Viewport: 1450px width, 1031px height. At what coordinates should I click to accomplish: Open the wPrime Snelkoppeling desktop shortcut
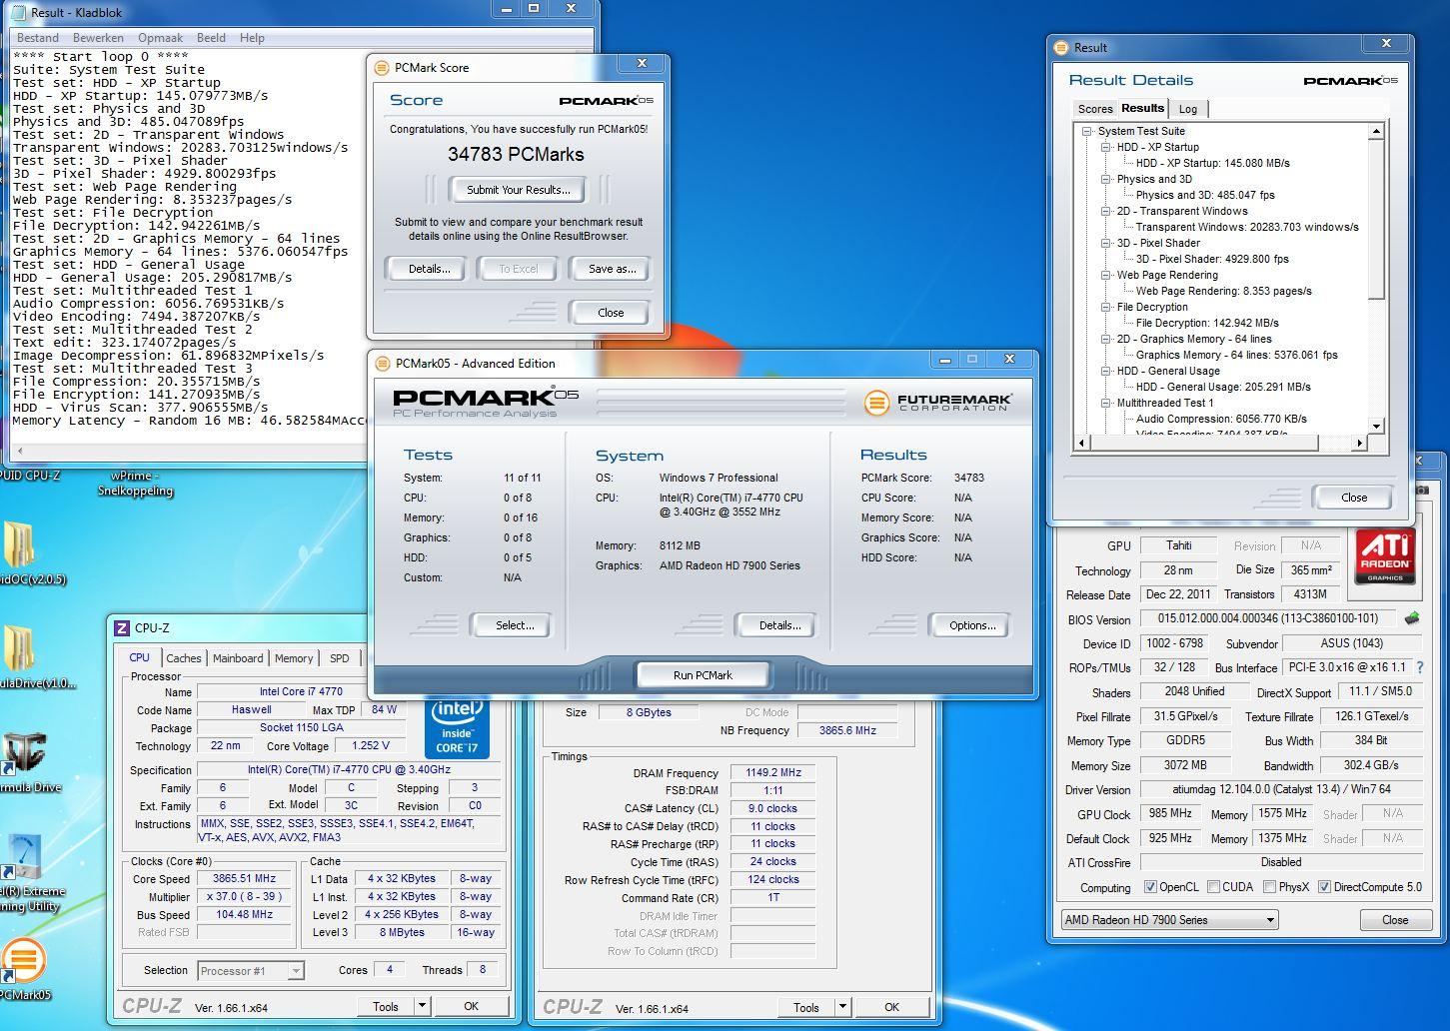135,483
